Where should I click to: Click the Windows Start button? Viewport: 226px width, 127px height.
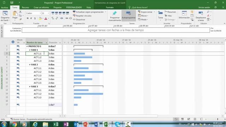(4, 124)
